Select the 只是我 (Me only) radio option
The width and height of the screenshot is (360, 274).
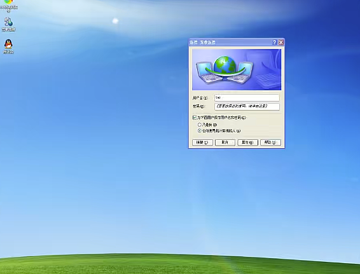pos(200,125)
